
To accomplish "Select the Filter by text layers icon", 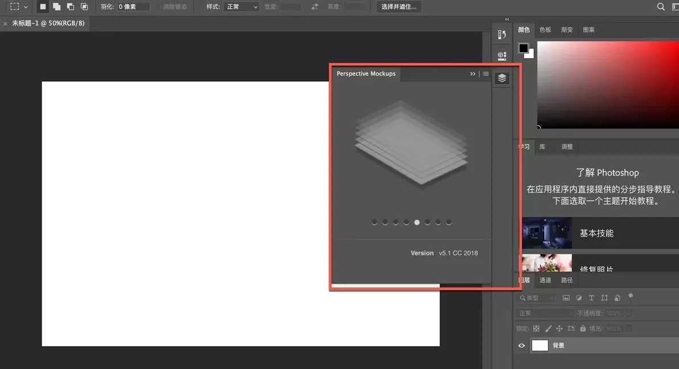I will (x=591, y=297).
